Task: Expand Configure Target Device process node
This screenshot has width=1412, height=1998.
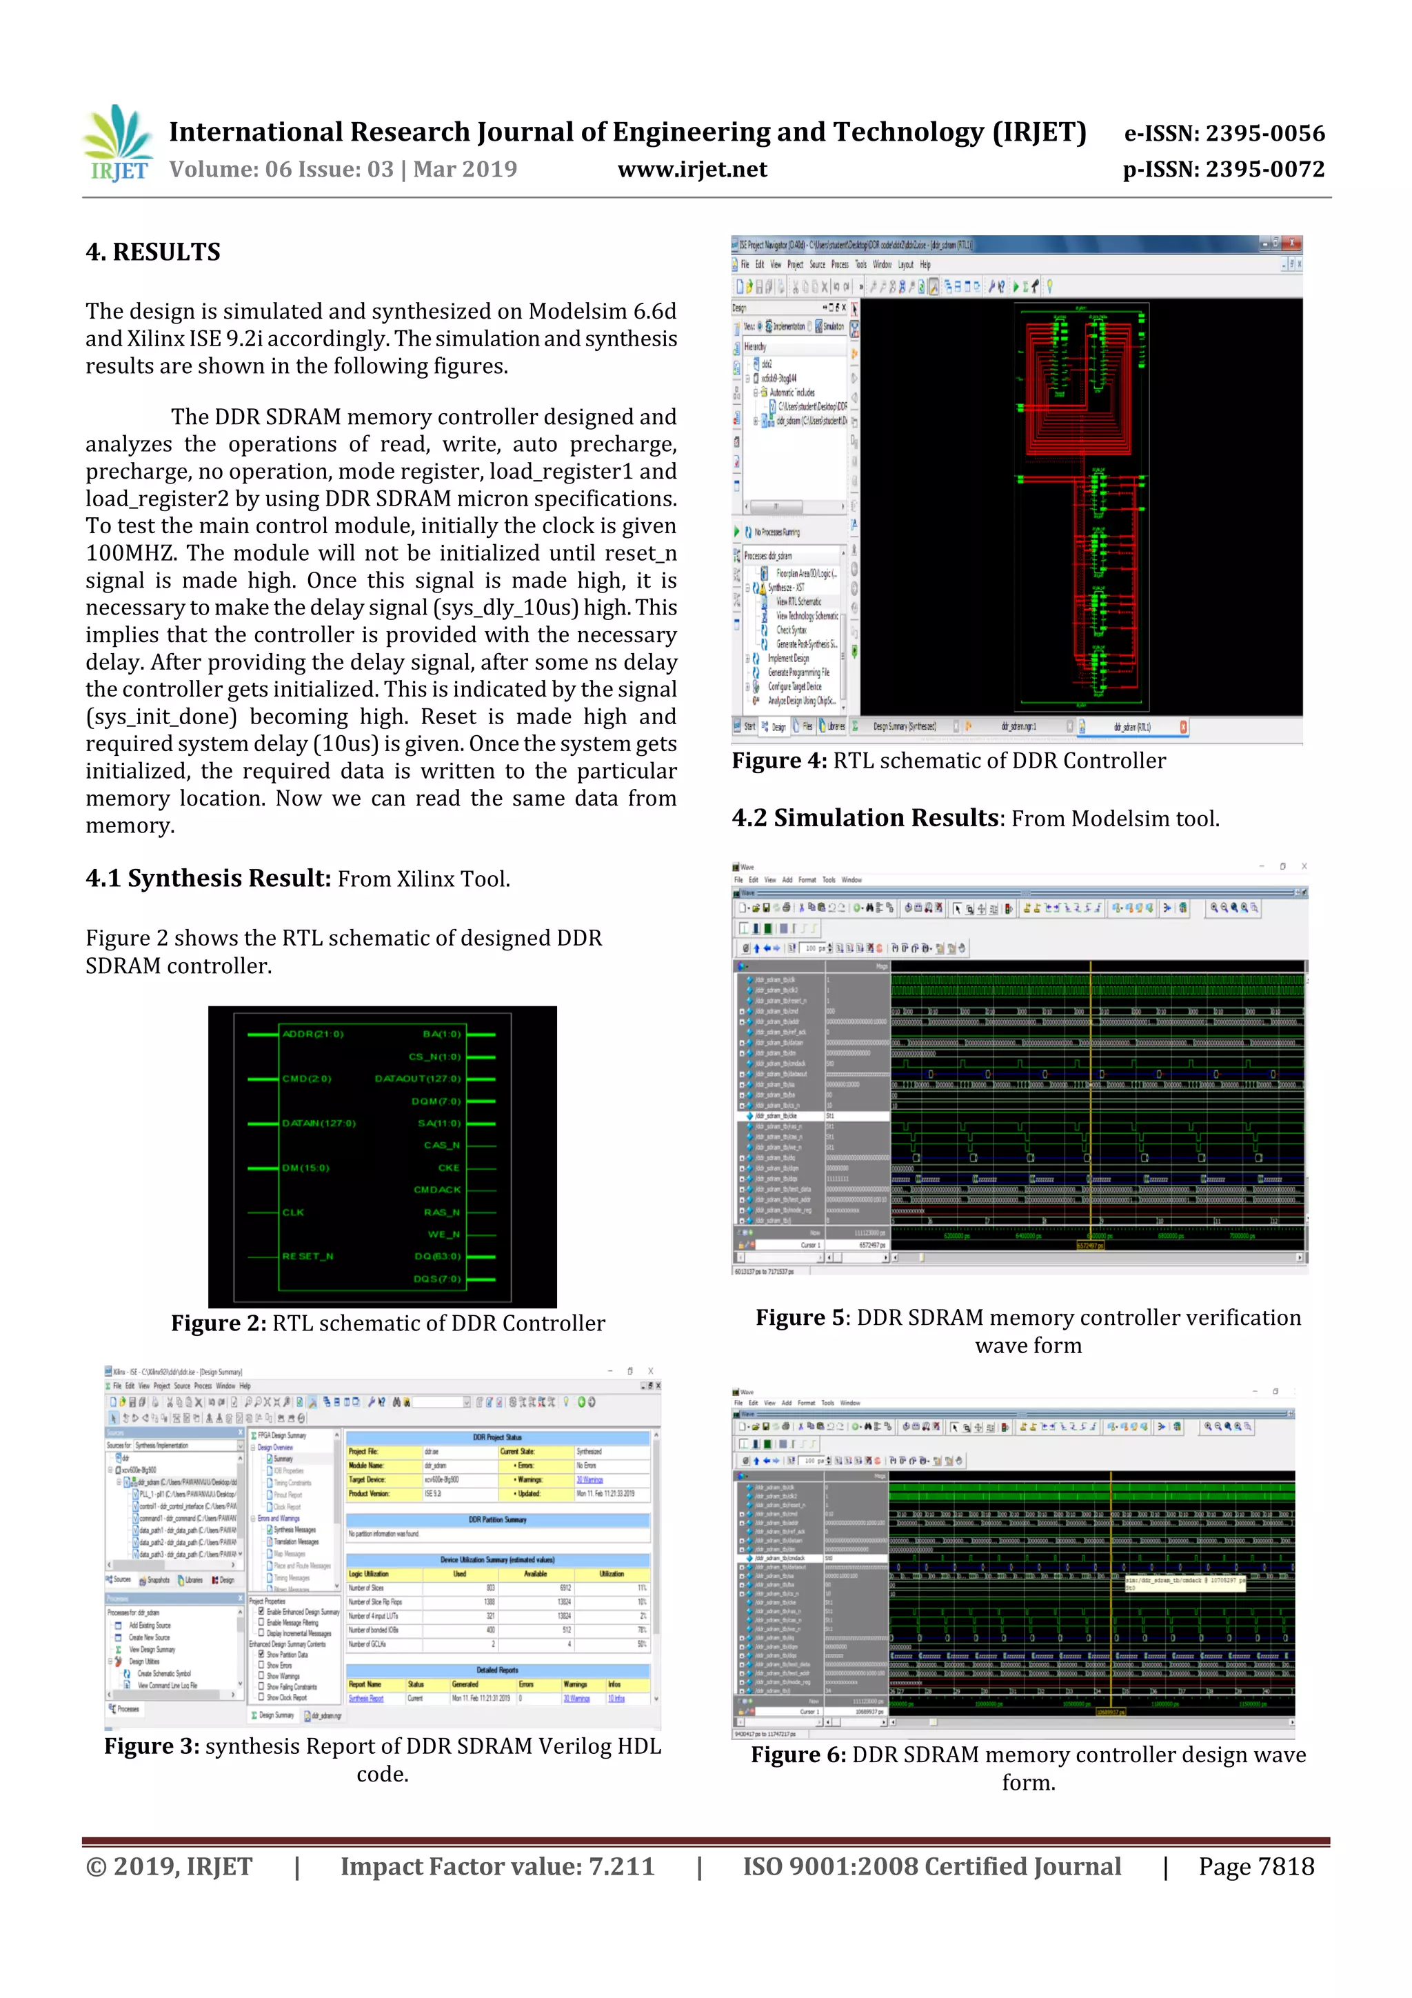Action: click(x=747, y=686)
